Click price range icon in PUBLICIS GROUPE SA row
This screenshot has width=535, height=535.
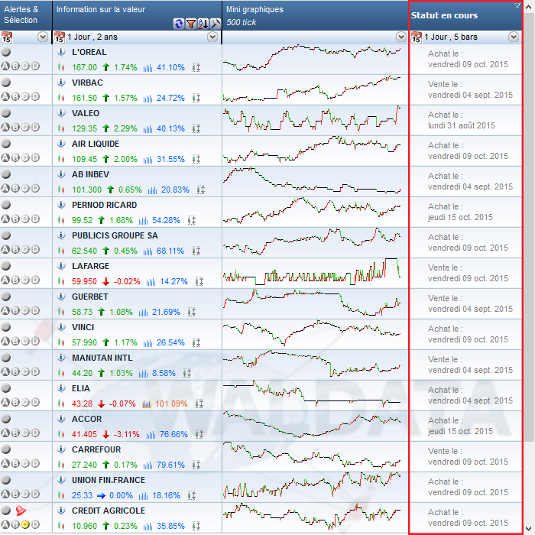[x=196, y=251]
